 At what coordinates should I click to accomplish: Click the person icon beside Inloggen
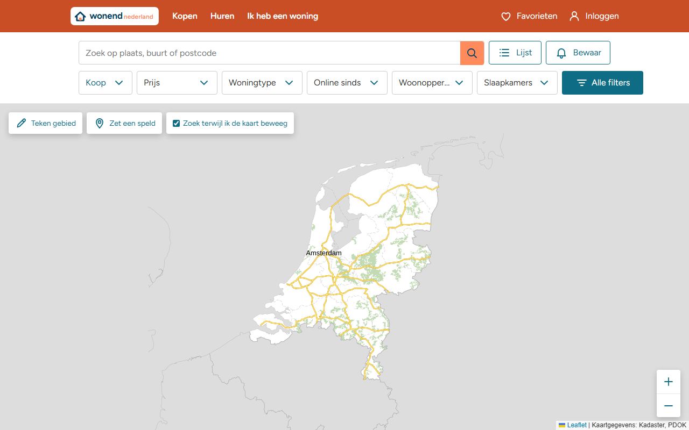574,16
